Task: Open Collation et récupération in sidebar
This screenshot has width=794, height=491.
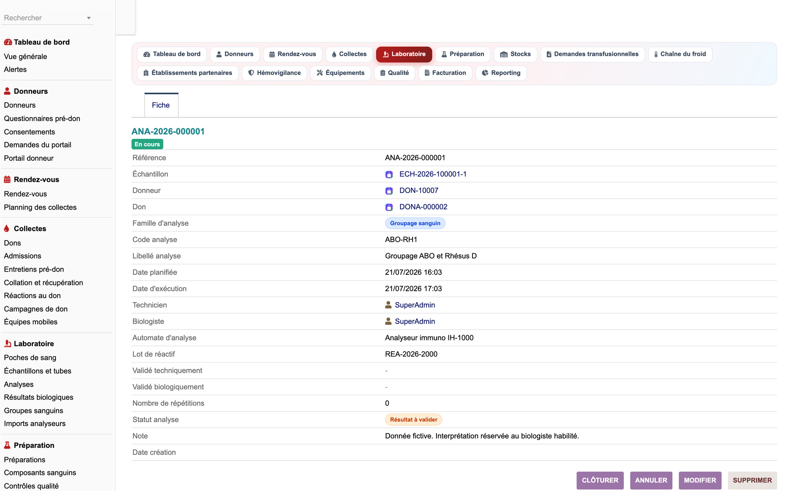Action: tap(43, 283)
